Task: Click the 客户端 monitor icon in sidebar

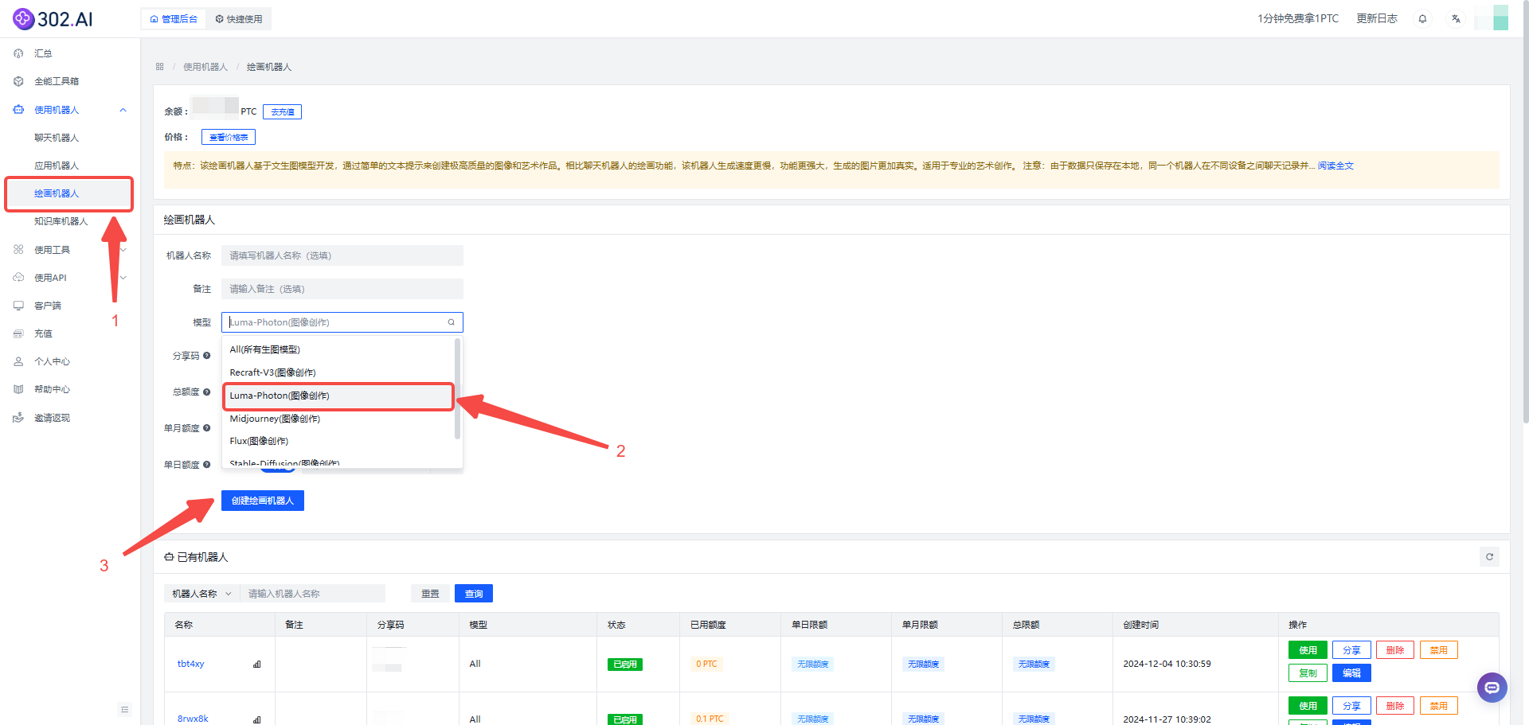Action: (18, 306)
